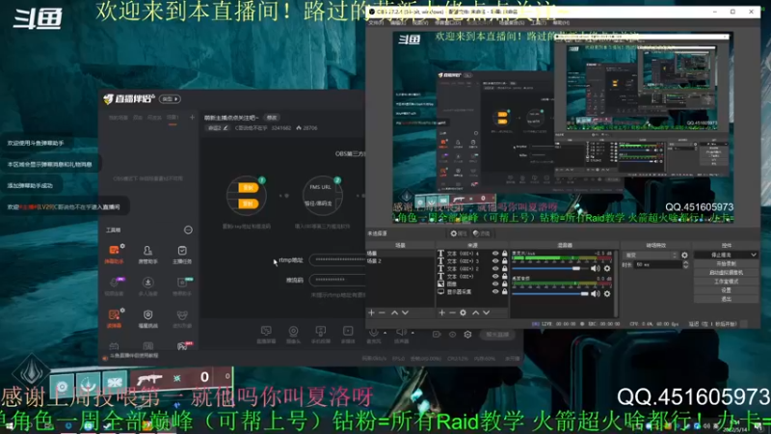Move the selected scene up in OBS
771x434 pixels.
click(394, 312)
